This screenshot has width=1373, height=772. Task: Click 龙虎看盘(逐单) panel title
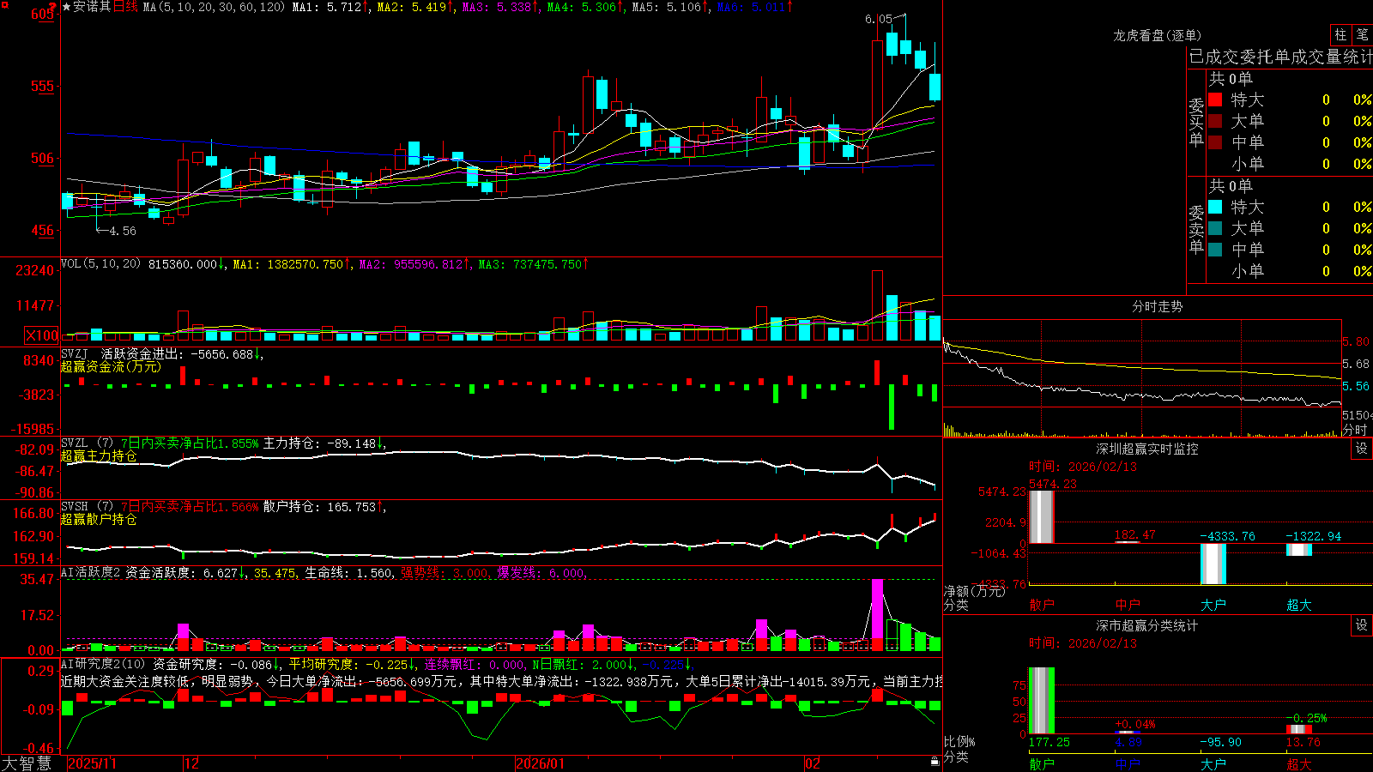click(x=1157, y=35)
